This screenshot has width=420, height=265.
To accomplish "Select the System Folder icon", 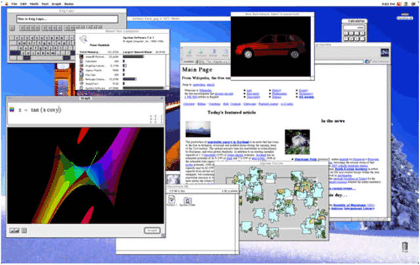I will point(187,201).
